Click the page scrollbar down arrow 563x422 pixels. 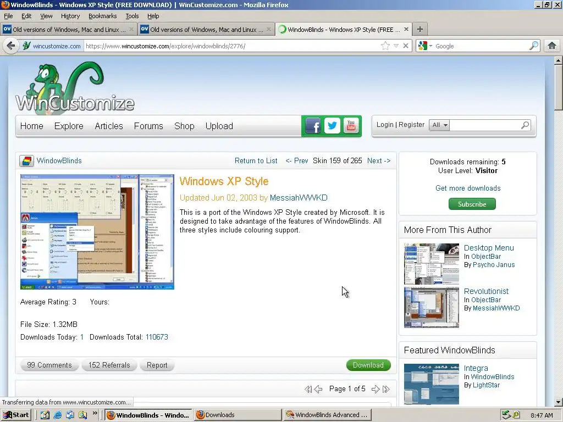[x=559, y=402]
